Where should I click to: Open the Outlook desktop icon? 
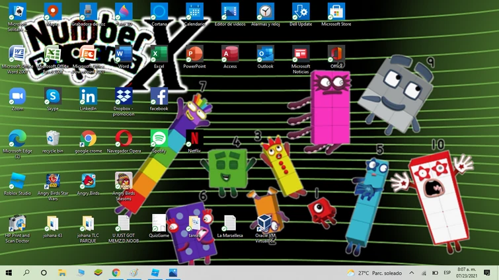[x=265, y=54]
